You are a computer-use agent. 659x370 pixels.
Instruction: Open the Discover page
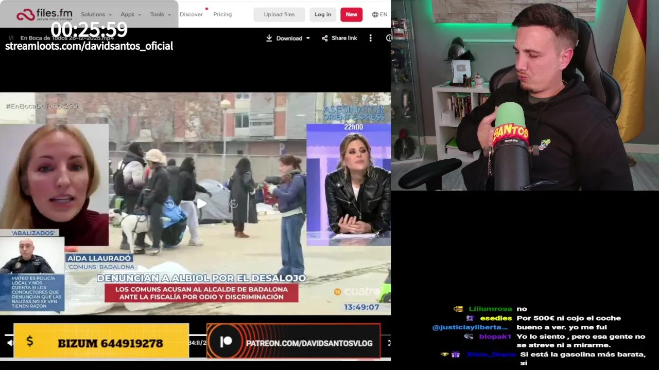pos(191,14)
